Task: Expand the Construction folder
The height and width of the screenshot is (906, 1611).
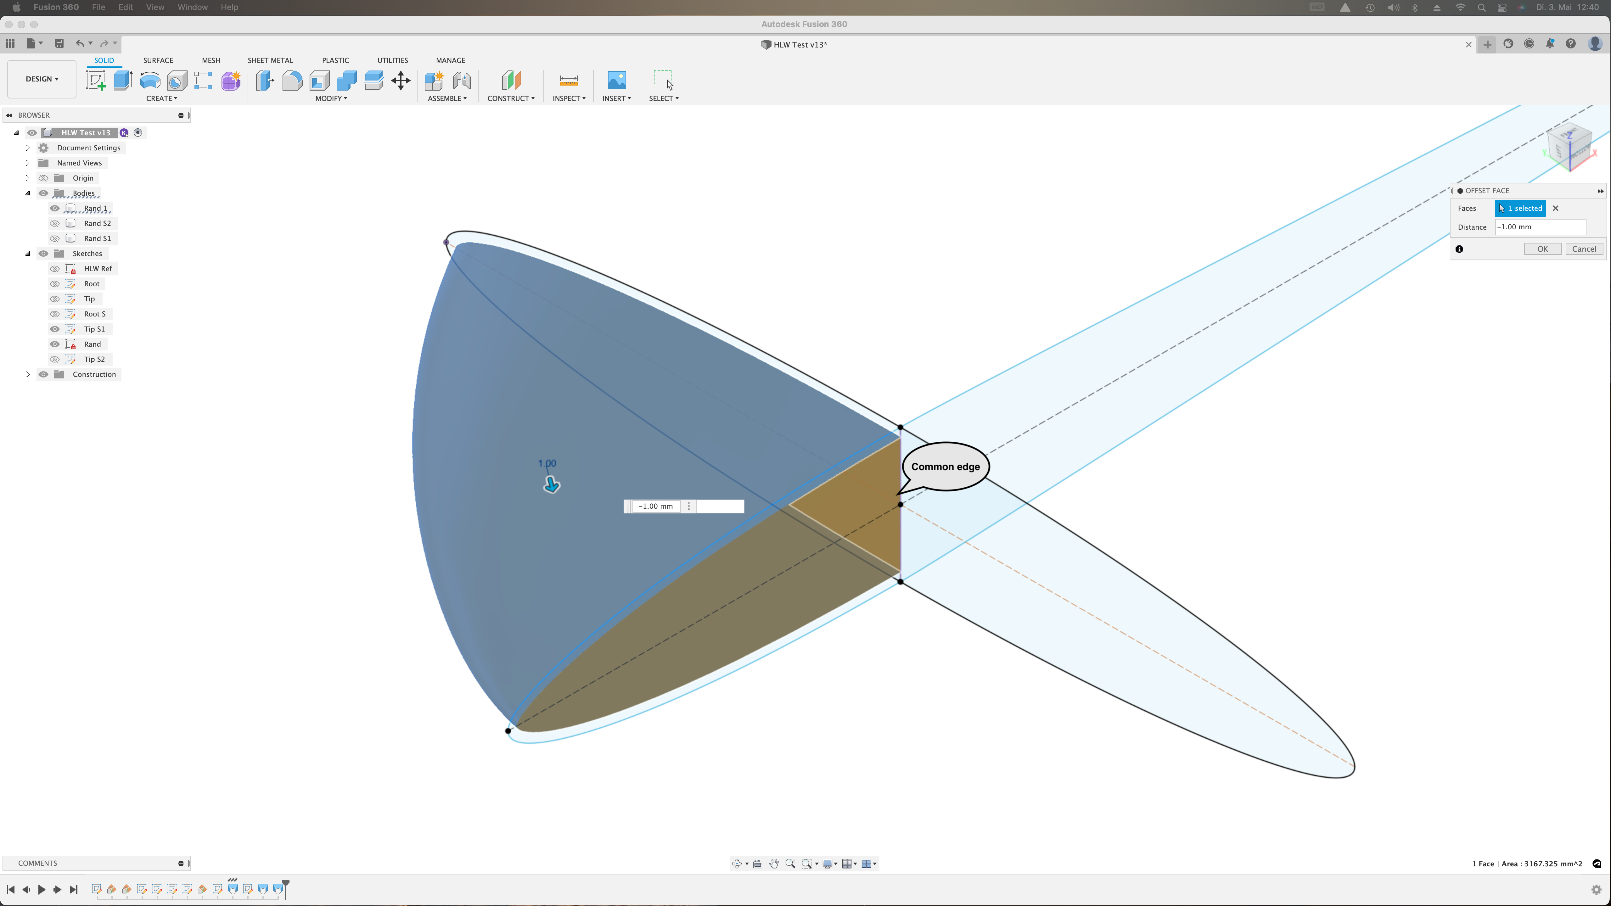Action: (27, 375)
